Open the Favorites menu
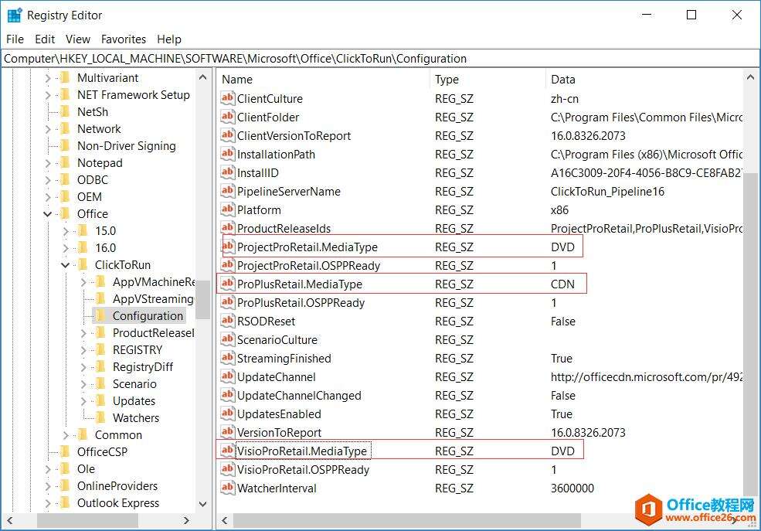 (x=124, y=39)
